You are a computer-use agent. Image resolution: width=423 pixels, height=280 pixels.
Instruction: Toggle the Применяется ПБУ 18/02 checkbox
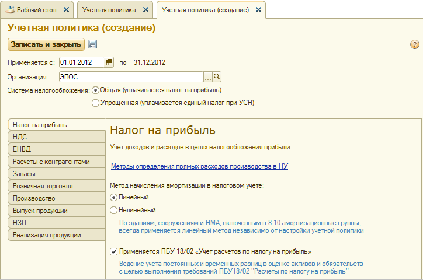(113, 252)
